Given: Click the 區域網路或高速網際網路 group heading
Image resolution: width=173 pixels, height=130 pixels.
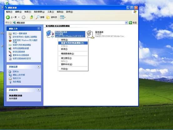Looking at the screenshot, I should pyautogui.click(x=58, y=26).
